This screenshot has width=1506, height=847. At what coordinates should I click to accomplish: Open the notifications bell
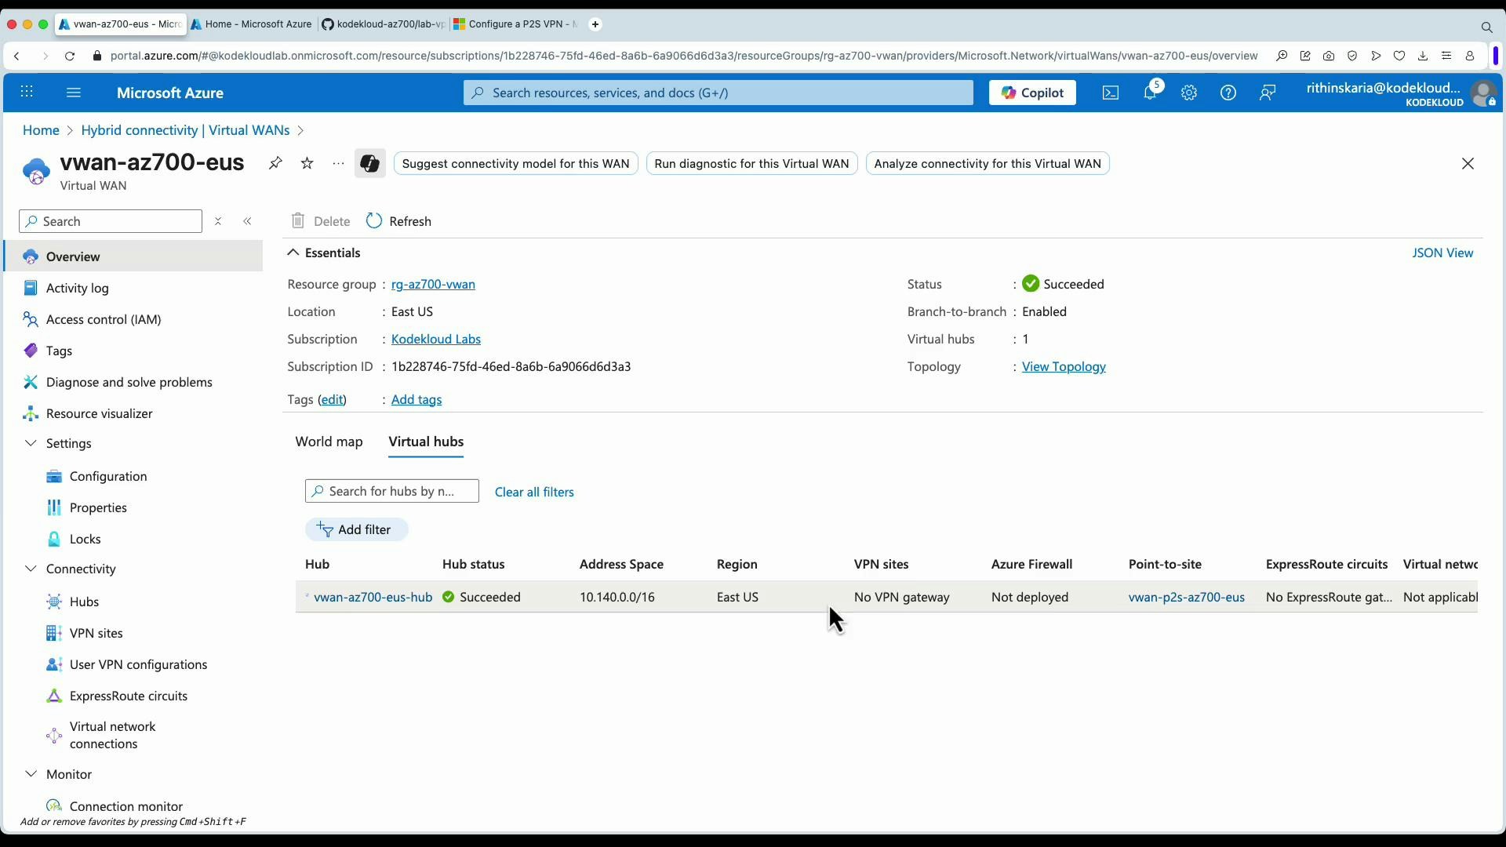(x=1150, y=93)
